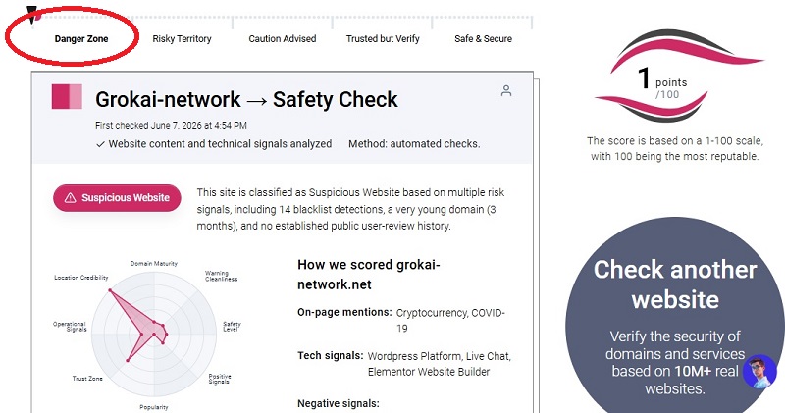785x413 pixels.
Task: Click the Tech signals label
Action: [x=330, y=356]
